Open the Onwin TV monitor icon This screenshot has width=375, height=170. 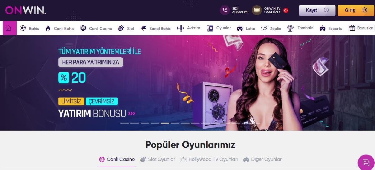click(257, 10)
